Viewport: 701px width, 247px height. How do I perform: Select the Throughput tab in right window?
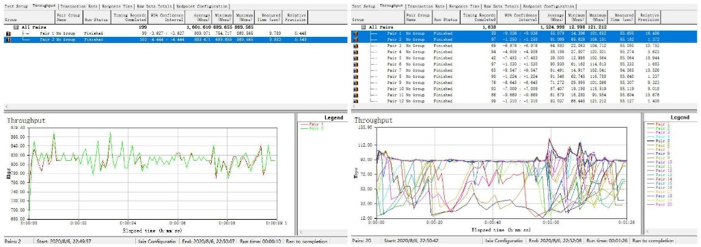pos(391,6)
